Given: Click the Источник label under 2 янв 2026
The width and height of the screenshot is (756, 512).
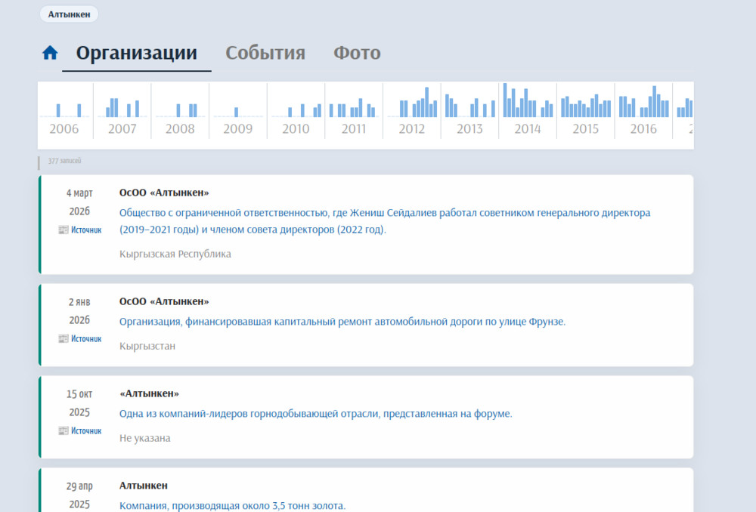Looking at the screenshot, I should 86,339.
